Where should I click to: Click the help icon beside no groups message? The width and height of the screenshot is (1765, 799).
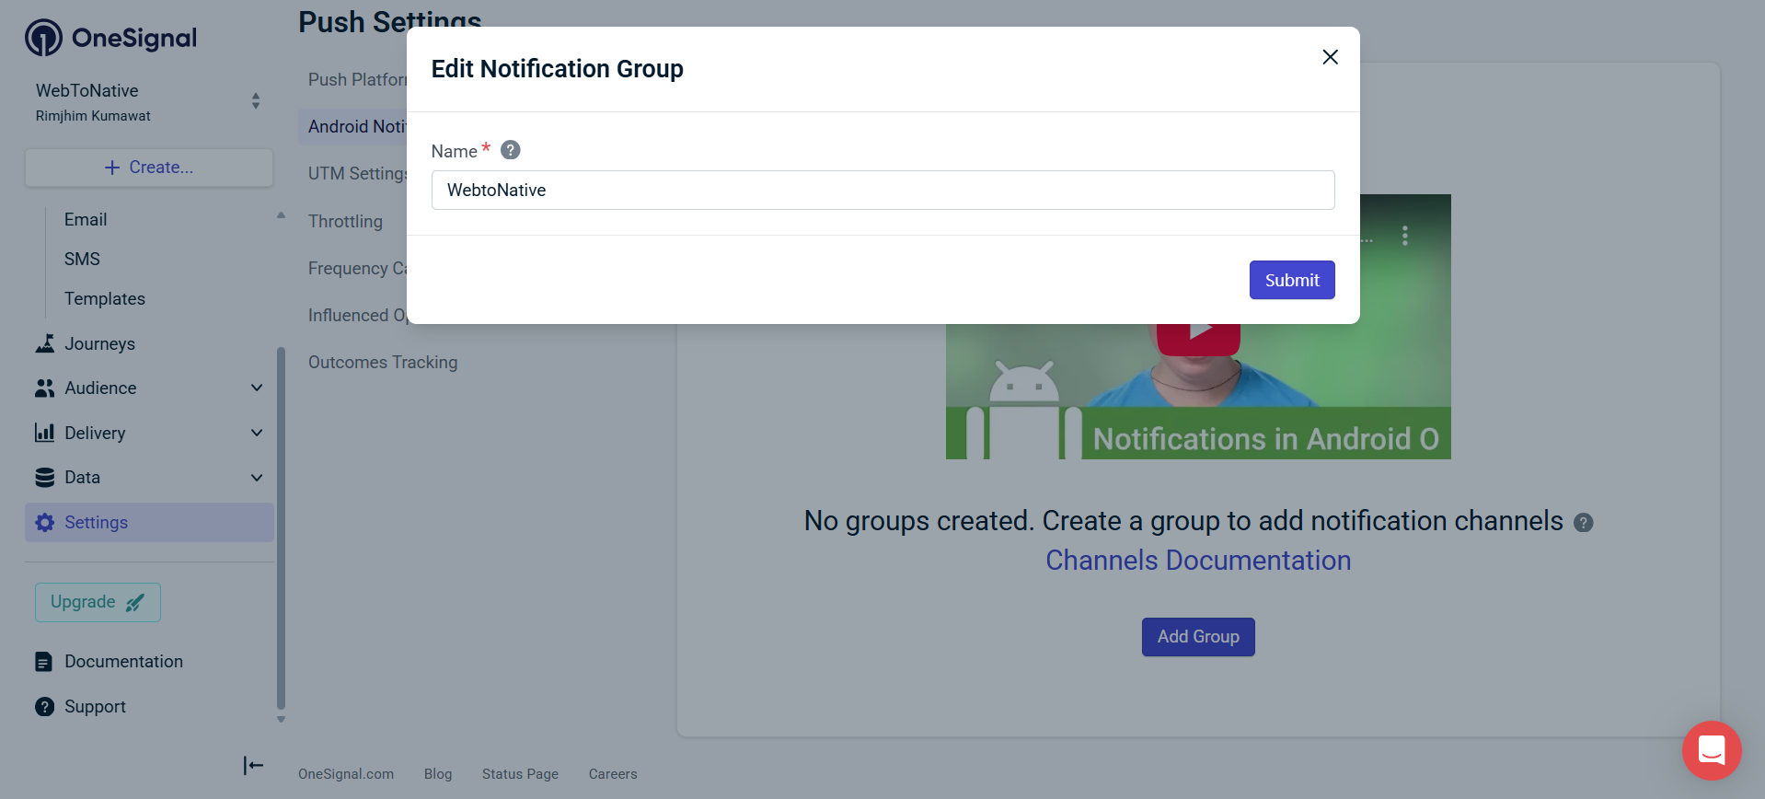(1583, 523)
